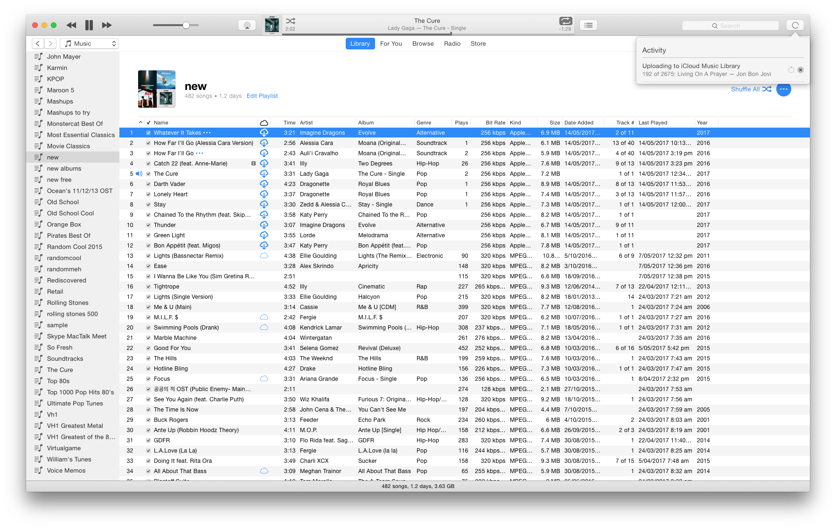Open the Movie Classics playlist

73,146
